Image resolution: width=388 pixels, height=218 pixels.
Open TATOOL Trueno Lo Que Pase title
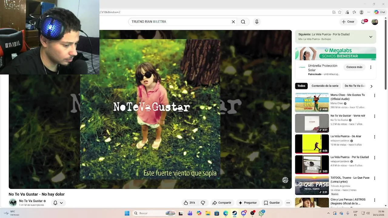coord(350,180)
